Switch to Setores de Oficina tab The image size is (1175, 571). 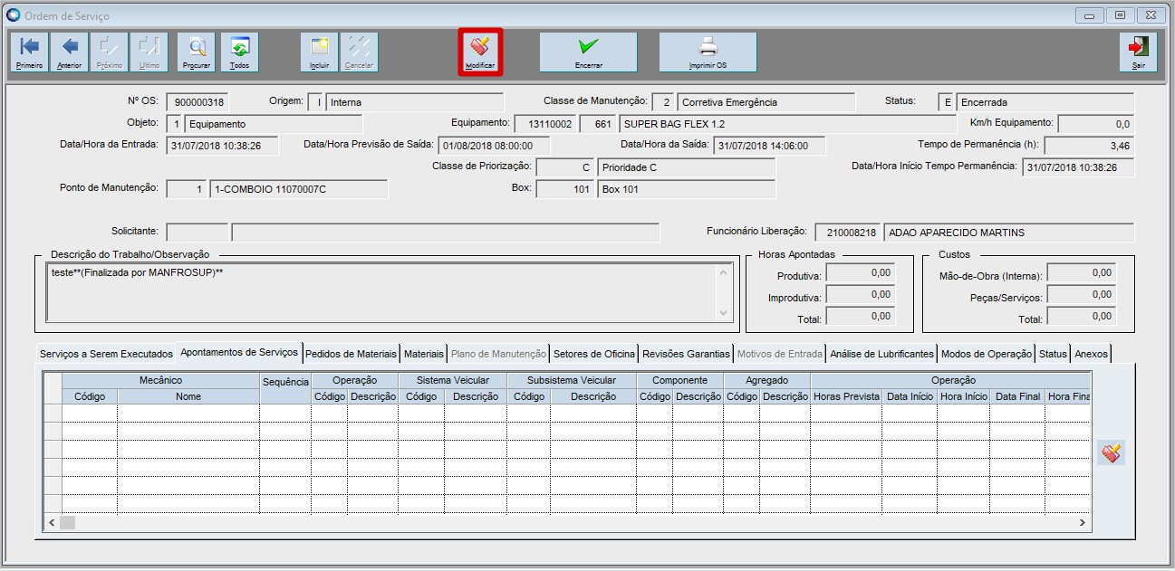point(594,354)
